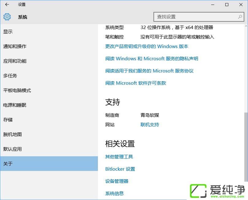The height and width of the screenshot is (200, 248).
Task: Click the Settings gear icon
Action: point(7,17)
